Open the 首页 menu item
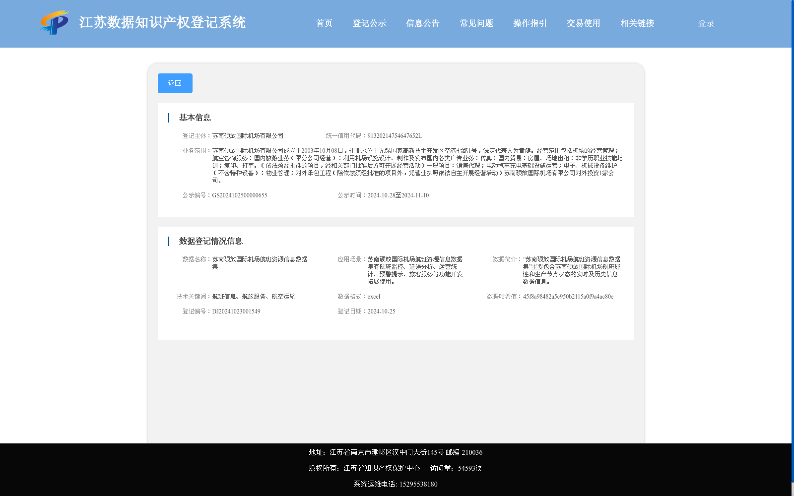794x496 pixels. [325, 23]
